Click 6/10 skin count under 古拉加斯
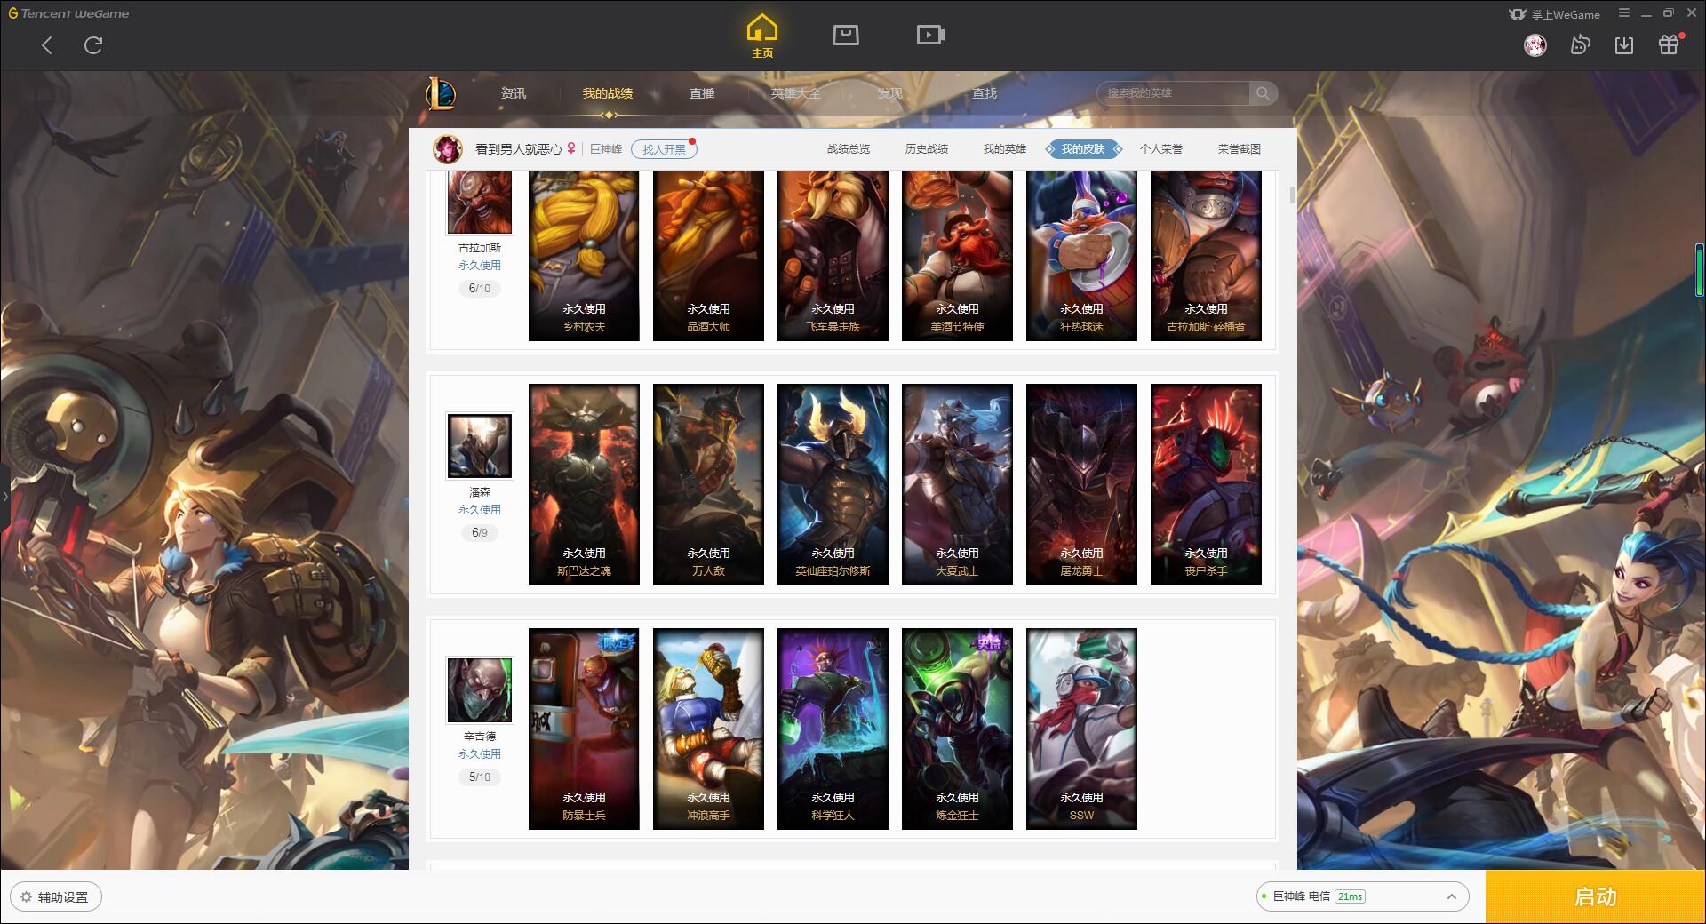 [480, 289]
